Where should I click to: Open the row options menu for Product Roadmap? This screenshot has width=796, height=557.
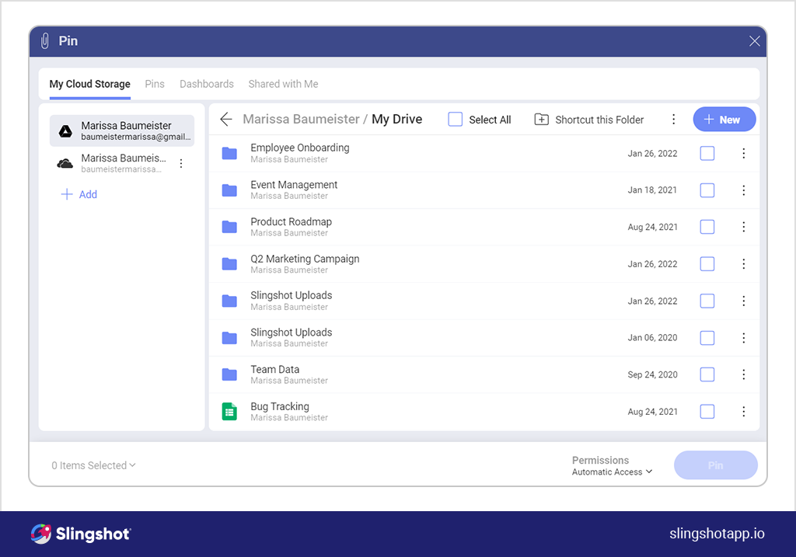[x=743, y=227]
